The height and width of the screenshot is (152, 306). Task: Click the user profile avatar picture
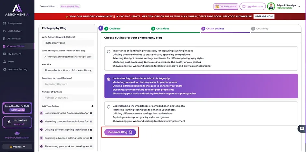coord(271,6)
